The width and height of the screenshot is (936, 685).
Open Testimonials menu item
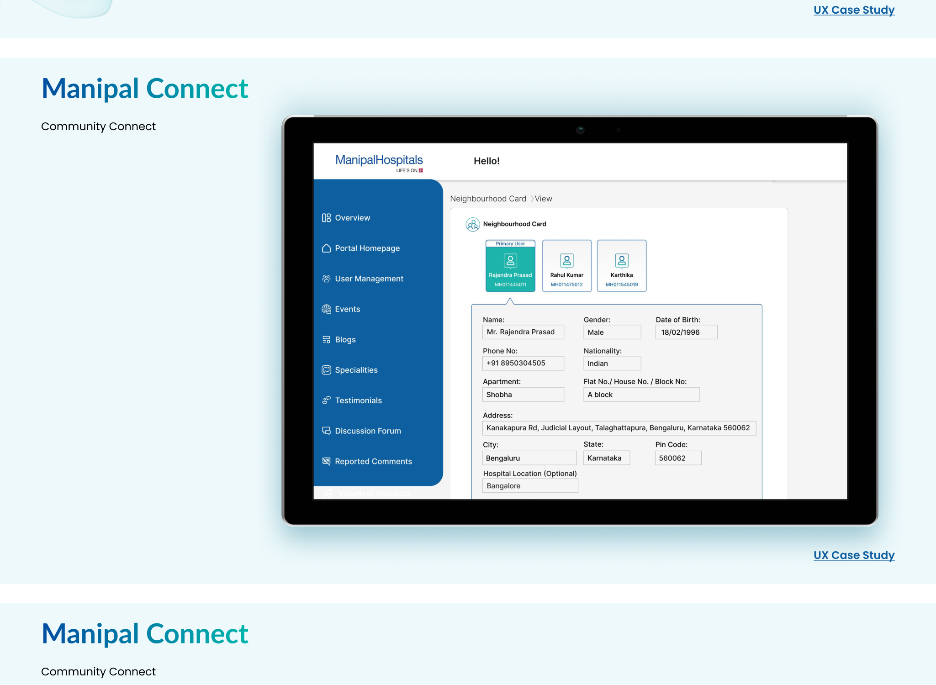(358, 400)
